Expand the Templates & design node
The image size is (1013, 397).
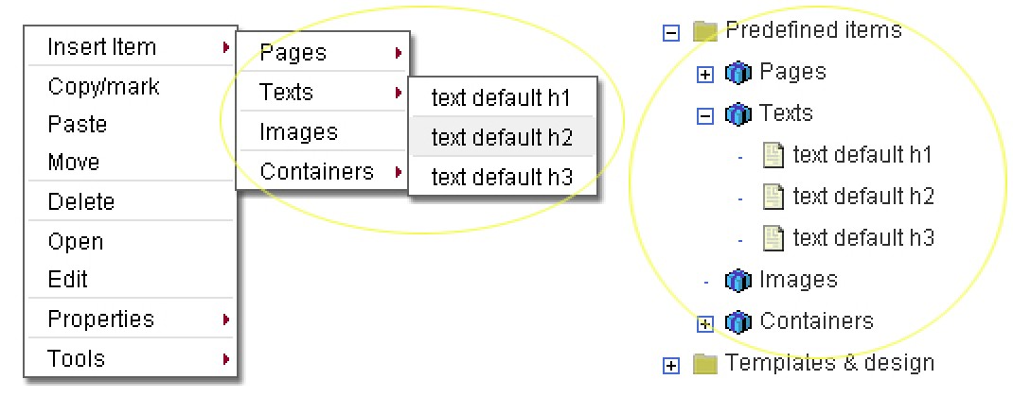(671, 366)
